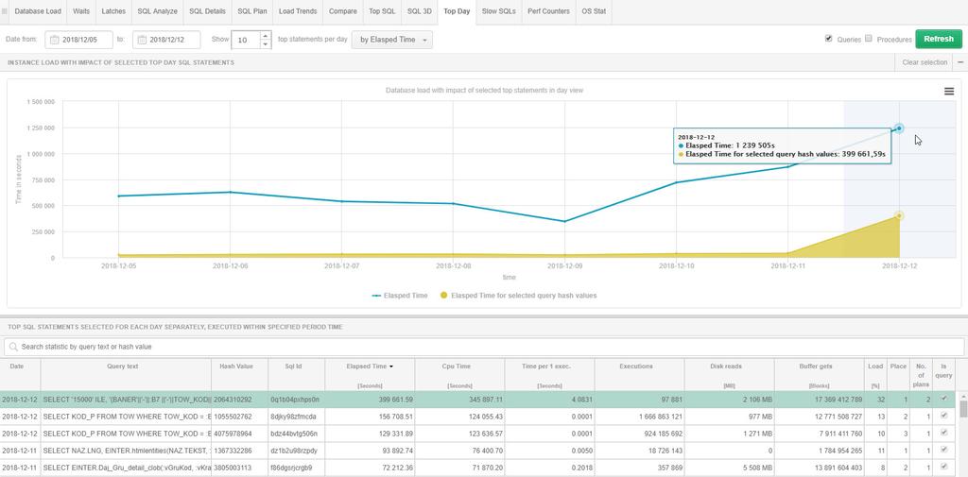Click the magnifier icon in the search box
The height and width of the screenshot is (477, 968).
[x=13, y=347]
